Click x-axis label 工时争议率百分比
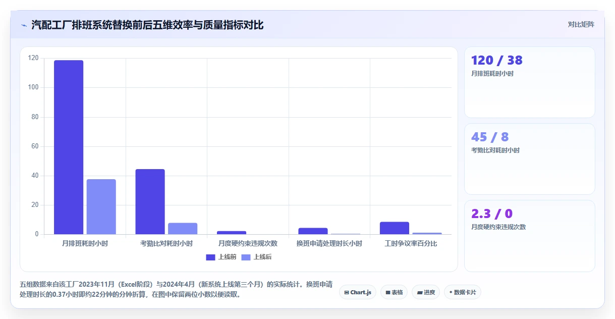Viewport: 615px width, 319px height. pyautogui.click(x=411, y=243)
